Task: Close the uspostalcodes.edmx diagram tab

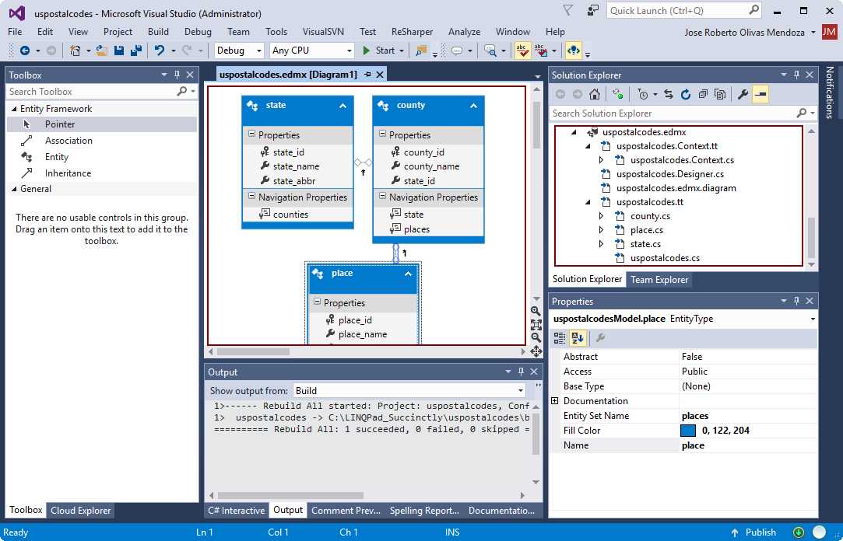Action: tap(380, 75)
